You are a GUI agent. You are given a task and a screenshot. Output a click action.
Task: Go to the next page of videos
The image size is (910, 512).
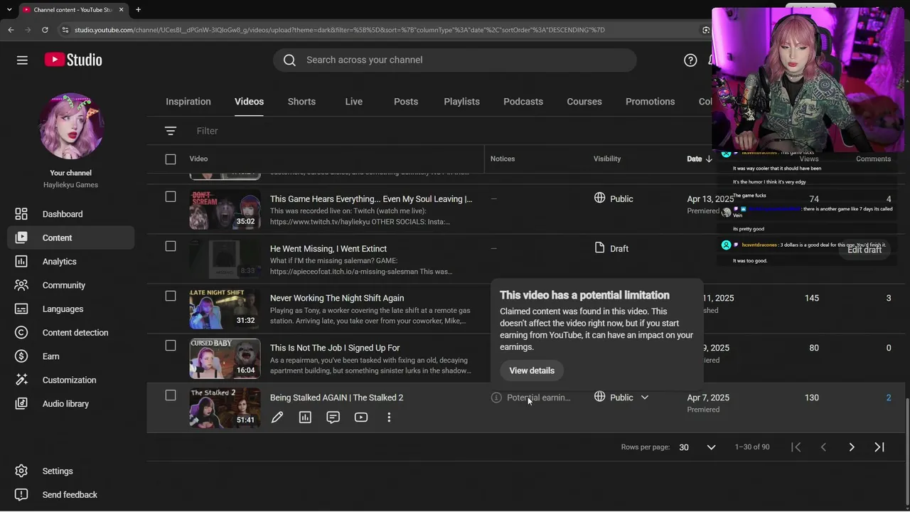point(852,447)
